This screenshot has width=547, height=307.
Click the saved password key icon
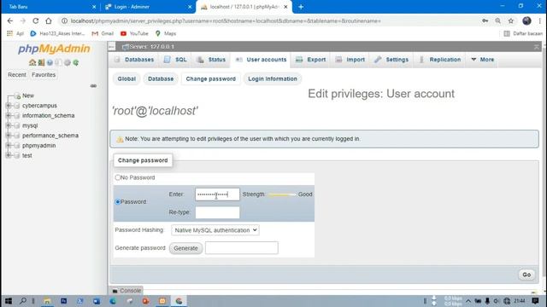(x=485, y=20)
